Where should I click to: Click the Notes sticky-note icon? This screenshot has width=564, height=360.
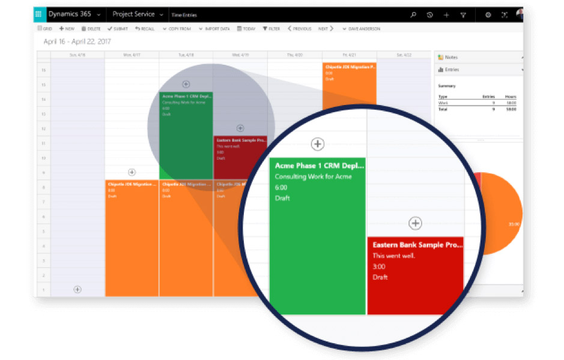coord(441,57)
